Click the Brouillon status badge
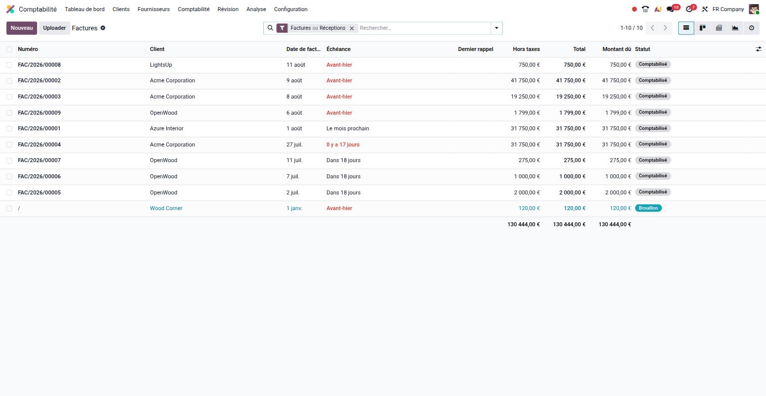The height and width of the screenshot is (396, 766). 648,208
